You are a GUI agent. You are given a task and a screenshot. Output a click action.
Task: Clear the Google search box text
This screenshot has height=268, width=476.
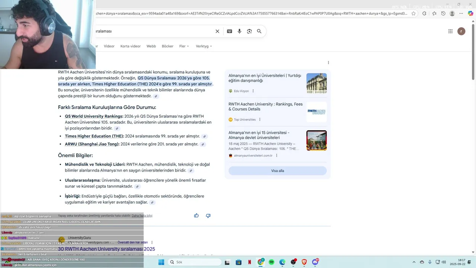pos(218,31)
